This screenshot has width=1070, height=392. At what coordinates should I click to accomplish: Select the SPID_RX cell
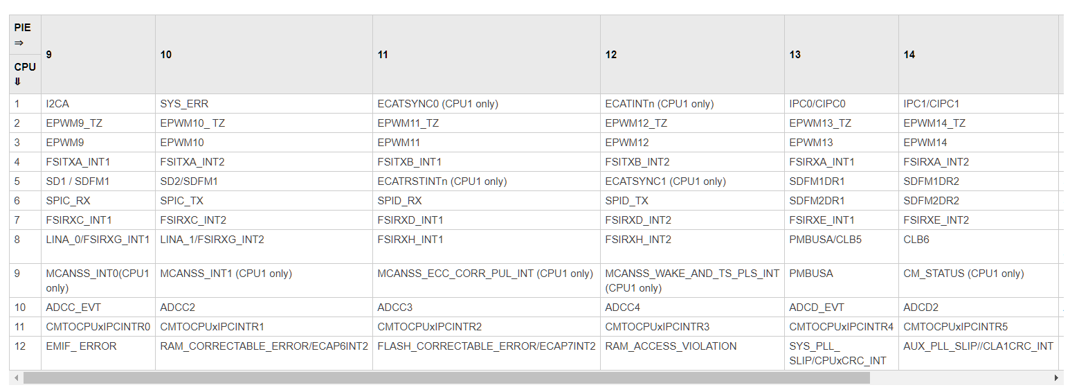point(487,201)
